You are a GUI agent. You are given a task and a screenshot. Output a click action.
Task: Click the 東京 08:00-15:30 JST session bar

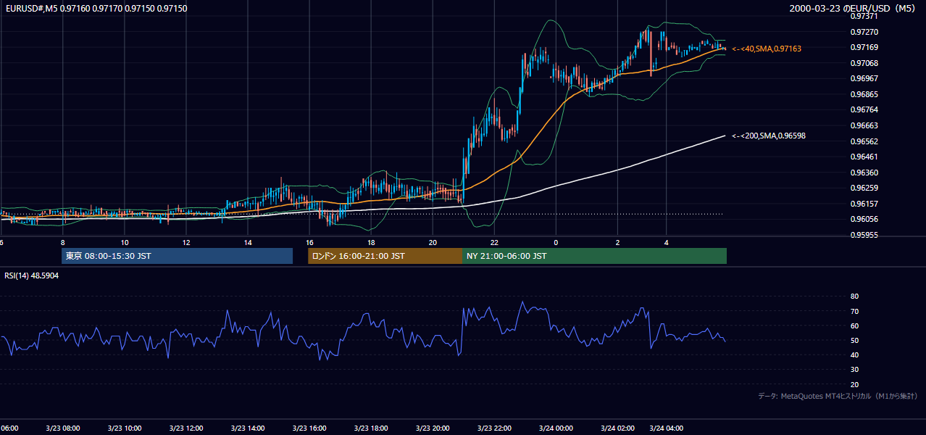(x=178, y=256)
